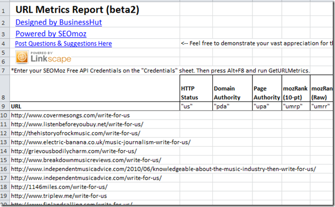This screenshot has width=335, height=207.
Task: Select the mozRank (Raw) header cell
Action: [322, 88]
